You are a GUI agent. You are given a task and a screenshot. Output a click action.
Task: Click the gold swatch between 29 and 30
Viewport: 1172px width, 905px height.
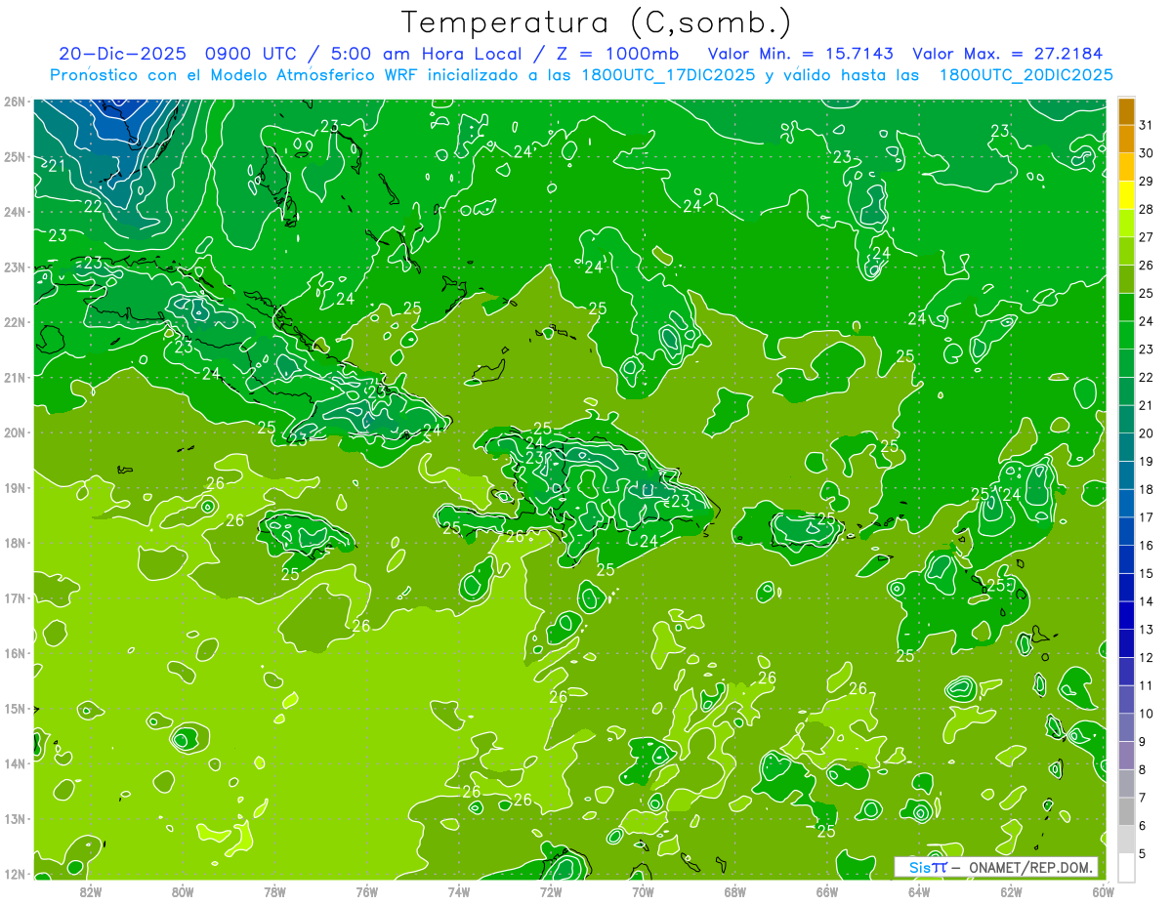tap(1126, 167)
